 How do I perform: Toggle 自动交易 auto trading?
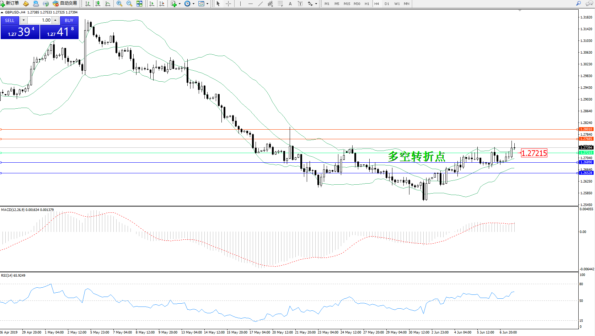[x=65, y=4]
